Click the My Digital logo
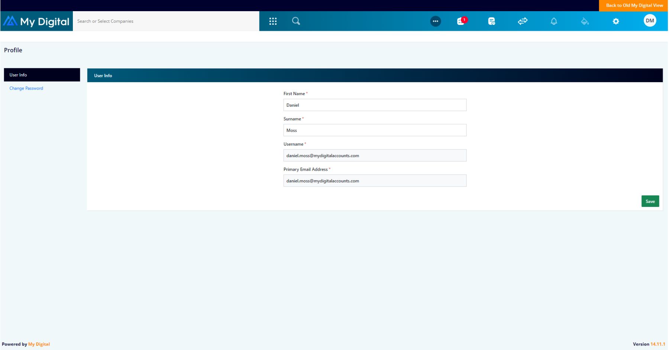 (x=36, y=21)
